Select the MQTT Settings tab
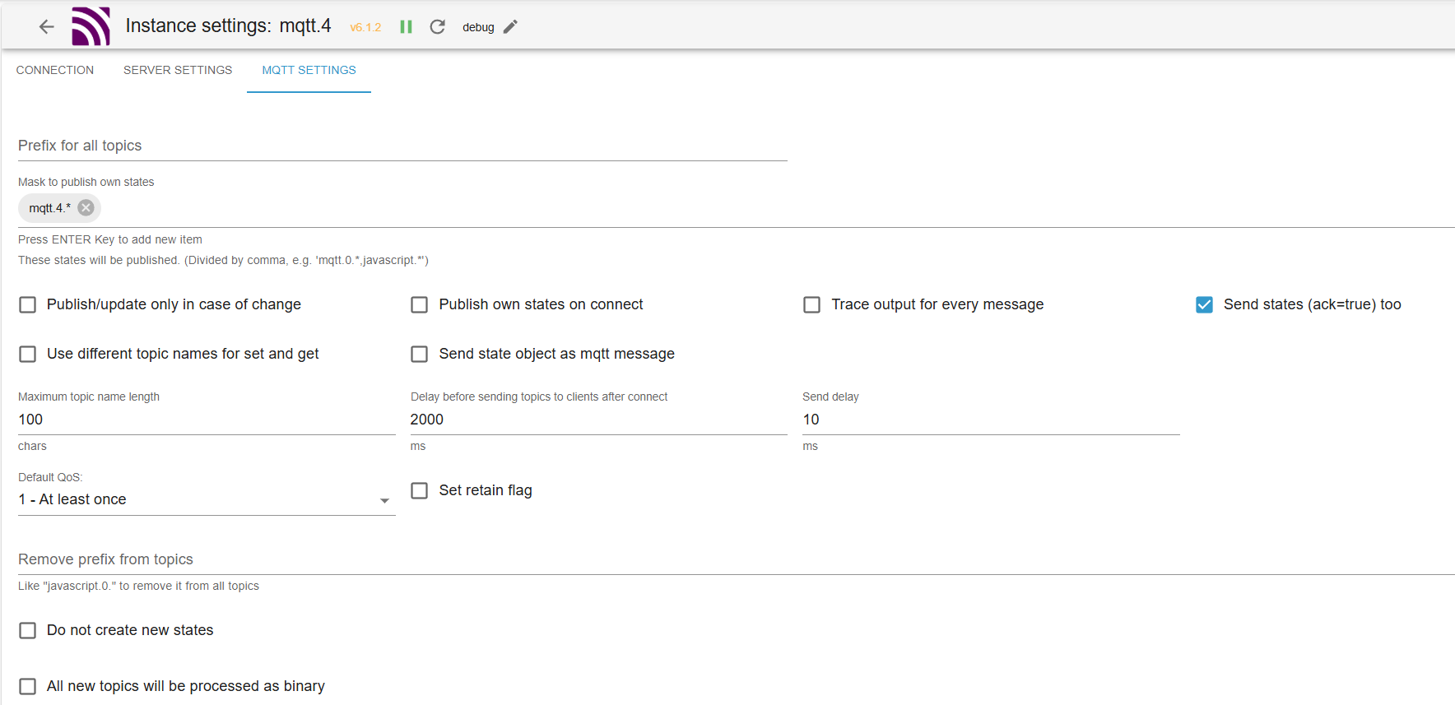The image size is (1455, 705). click(309, 71)
